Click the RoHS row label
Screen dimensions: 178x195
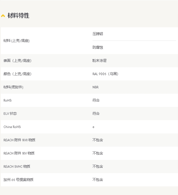pos(8,100)
